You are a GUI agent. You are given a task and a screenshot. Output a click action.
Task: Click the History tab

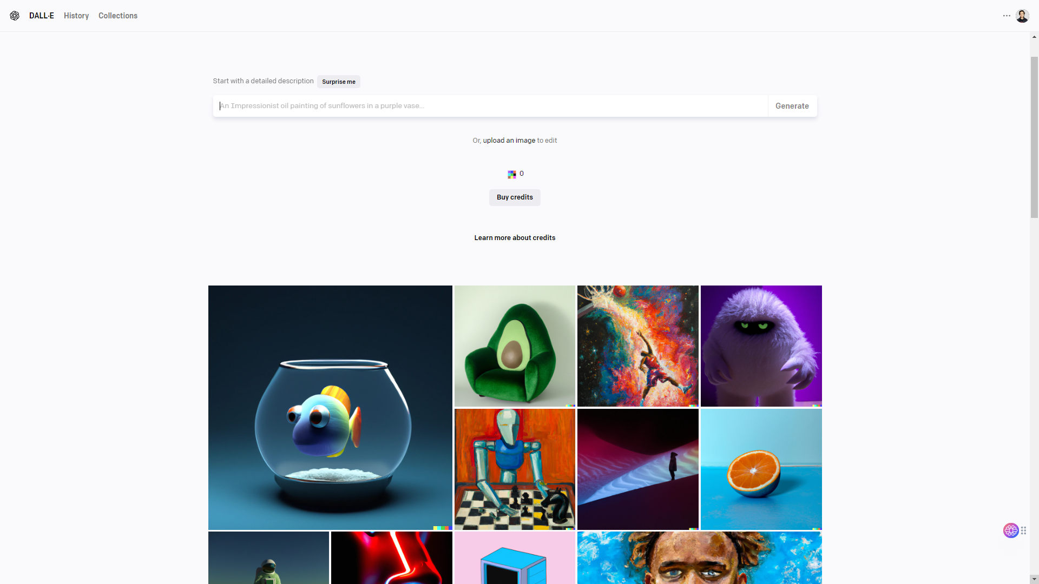(76, 16)
